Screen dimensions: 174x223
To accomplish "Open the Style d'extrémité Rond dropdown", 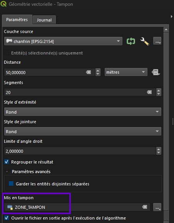I will pos(83,112).
